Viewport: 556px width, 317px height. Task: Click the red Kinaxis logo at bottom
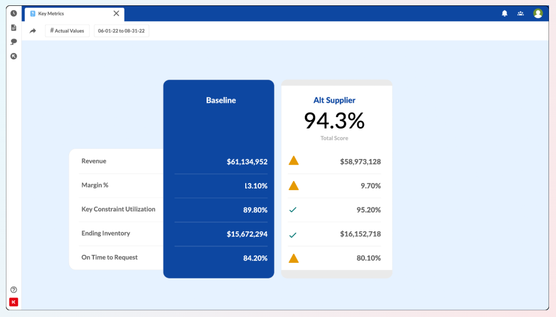click(13, 302)
